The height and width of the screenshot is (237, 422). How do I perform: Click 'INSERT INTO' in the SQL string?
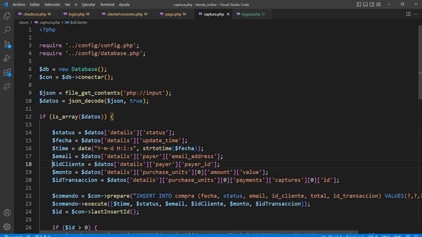coord(154,196)
